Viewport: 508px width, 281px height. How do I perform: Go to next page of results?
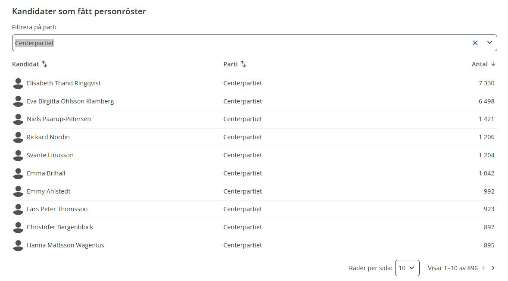click(493, 268)
